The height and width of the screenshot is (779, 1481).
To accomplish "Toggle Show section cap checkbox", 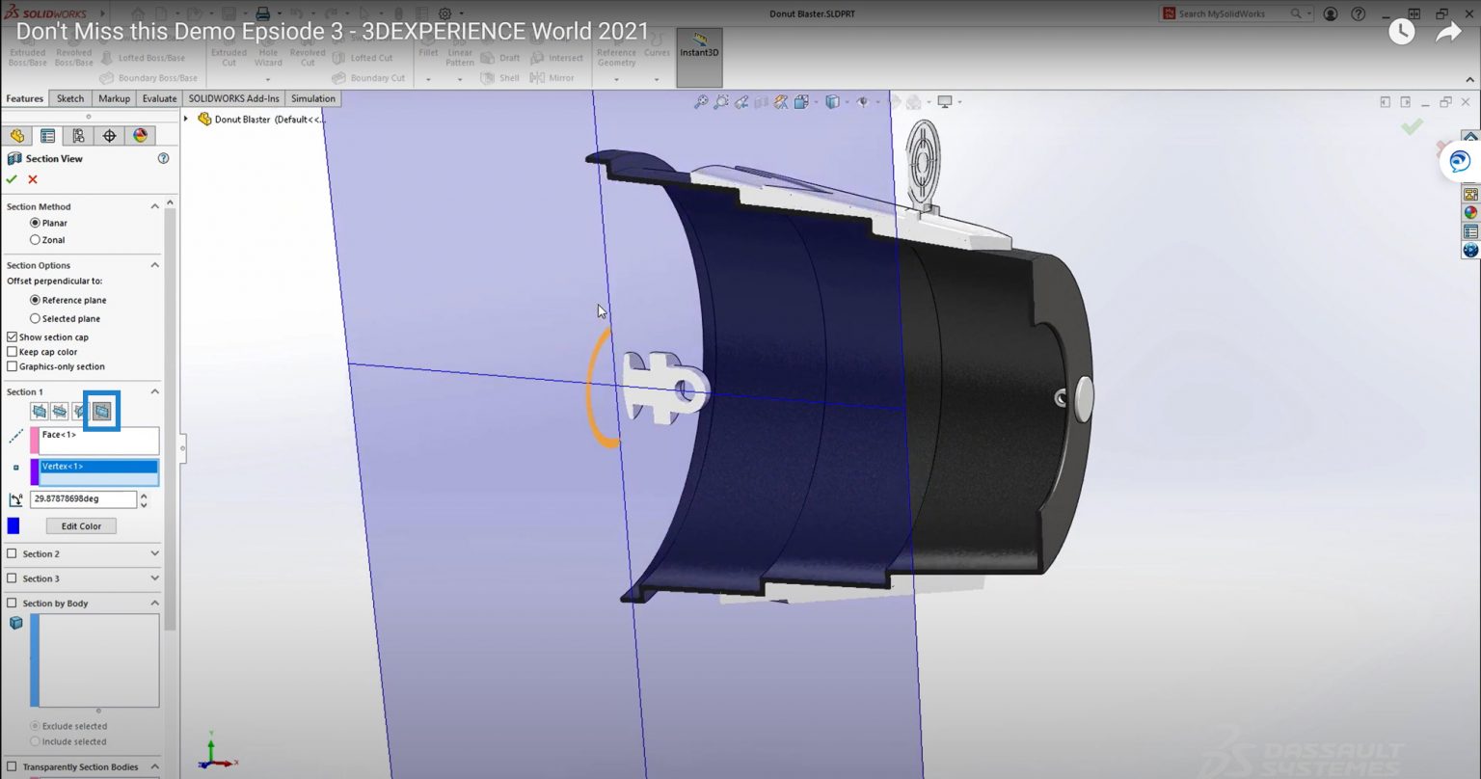I will 12,337.
